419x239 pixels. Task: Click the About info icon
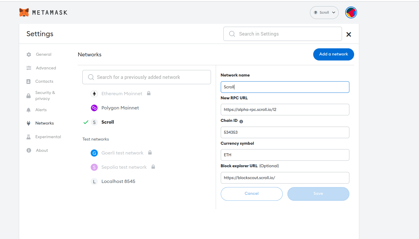point(29,150)
